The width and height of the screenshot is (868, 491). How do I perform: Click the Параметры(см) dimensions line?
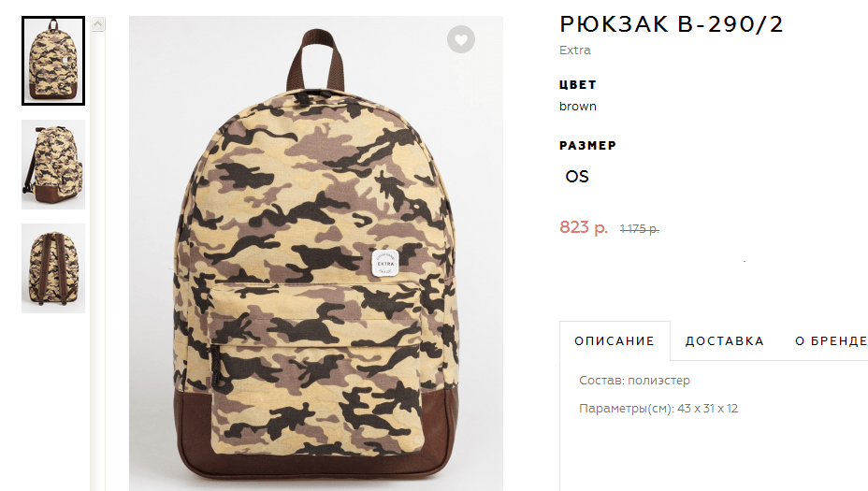(658, 409)
